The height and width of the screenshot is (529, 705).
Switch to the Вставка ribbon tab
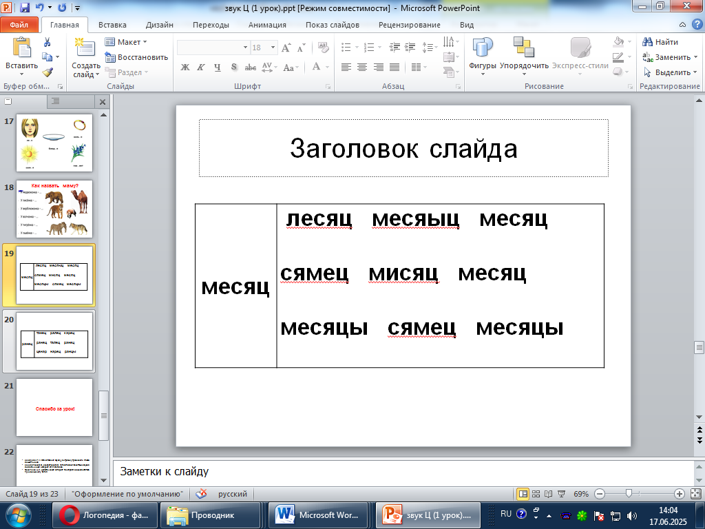[x=112, y=25]
